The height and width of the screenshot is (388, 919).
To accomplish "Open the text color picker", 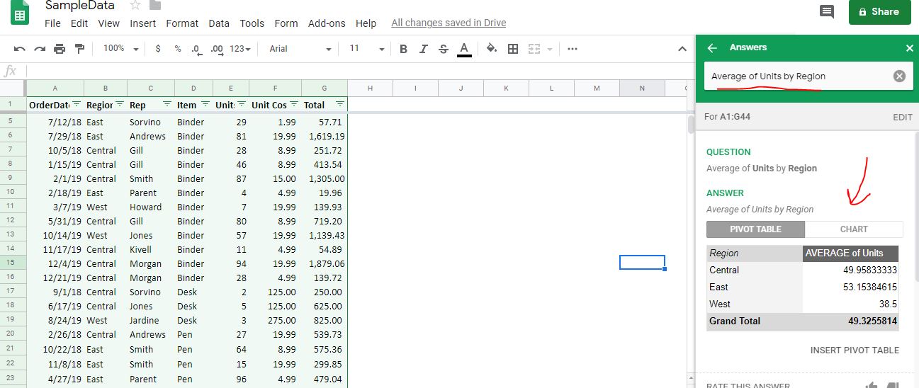I will pos(464,49).
